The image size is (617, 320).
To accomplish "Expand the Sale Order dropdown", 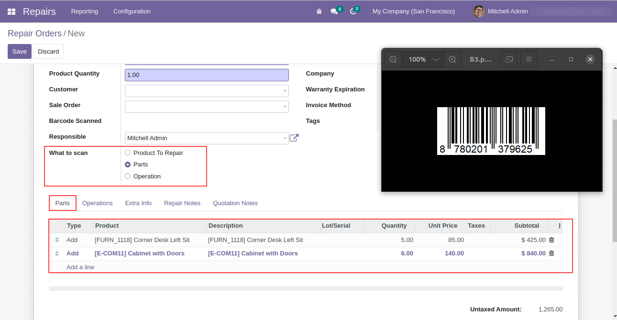I will [x=285, y=107].
